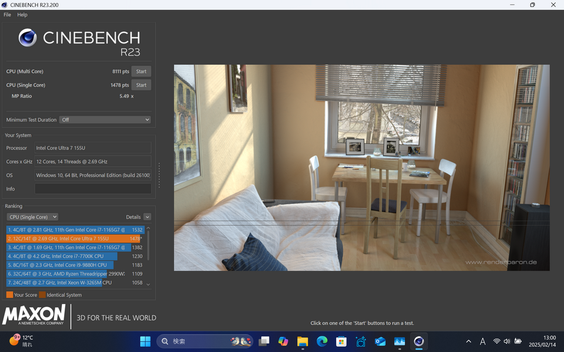Click the IME input mode A indicator
Viewport: 564px width, 352px height.
[x=483, y=341]
